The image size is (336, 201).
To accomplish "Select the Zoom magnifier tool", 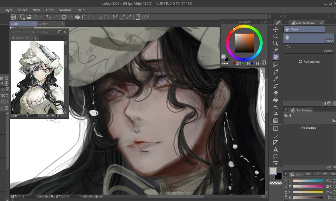I will [x=276, y=36].
